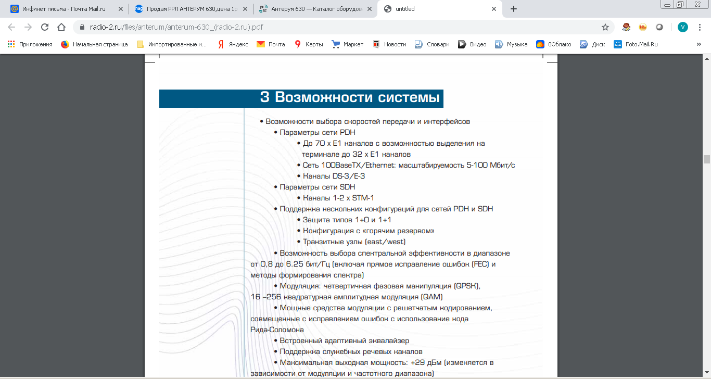Click the text 'Транзитные узлы (east/west)'
Screen dimensions: 711x379
pyautogui.click(x=354, y=242)
